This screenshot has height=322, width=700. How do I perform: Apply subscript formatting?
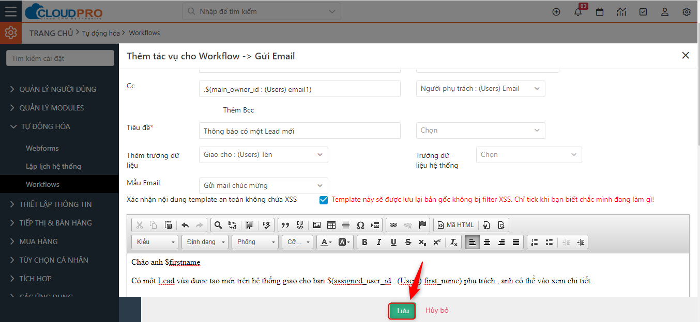422,242
